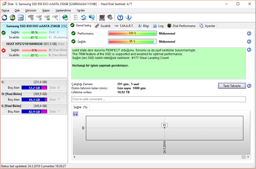The image size is (256, 169).
Task: Open the Yapılandırma menu
Action: [63, 10]
